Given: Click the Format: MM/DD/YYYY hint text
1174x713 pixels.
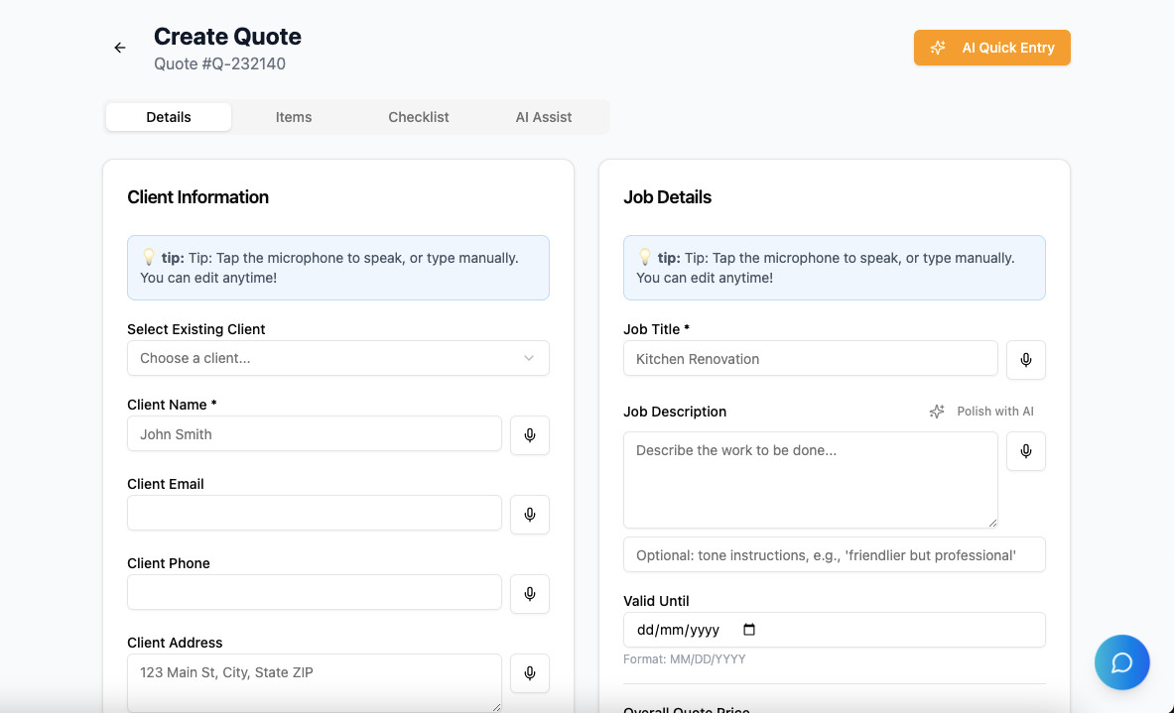Looking at the screenshot, I should [685, 659].
